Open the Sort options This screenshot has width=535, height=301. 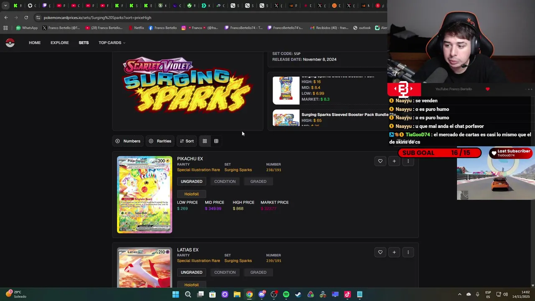click(187, 141)
